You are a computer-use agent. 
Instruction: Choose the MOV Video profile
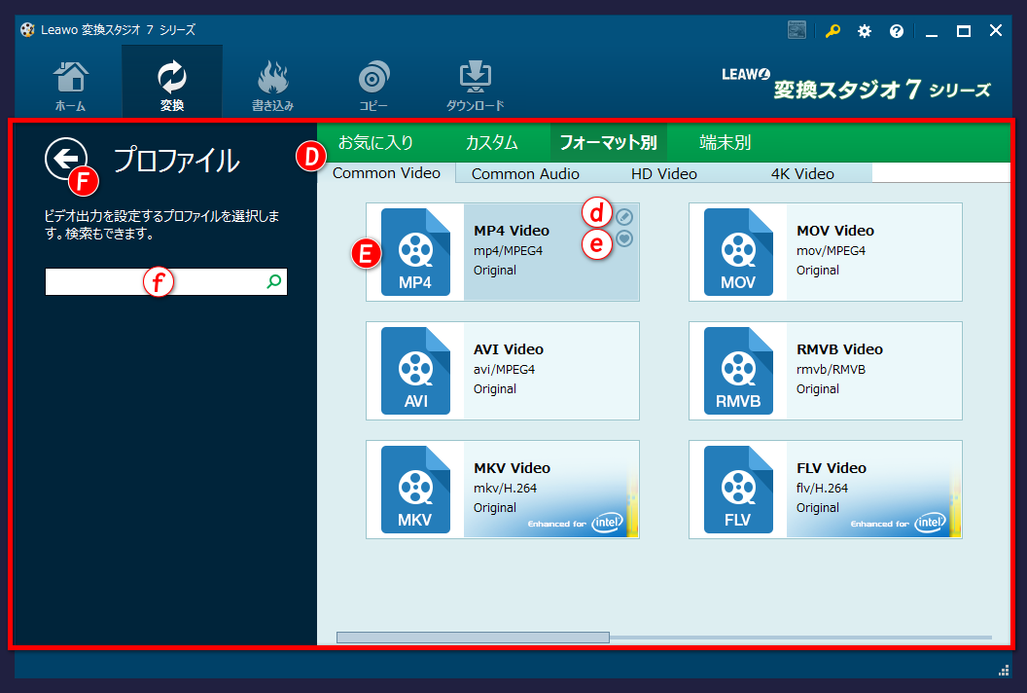825,251
